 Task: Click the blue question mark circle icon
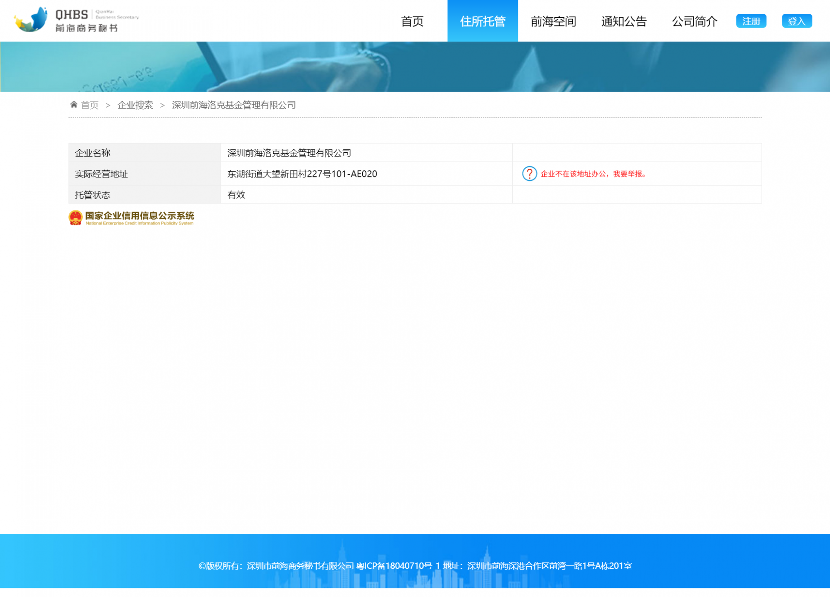click(x=529, y=174)
